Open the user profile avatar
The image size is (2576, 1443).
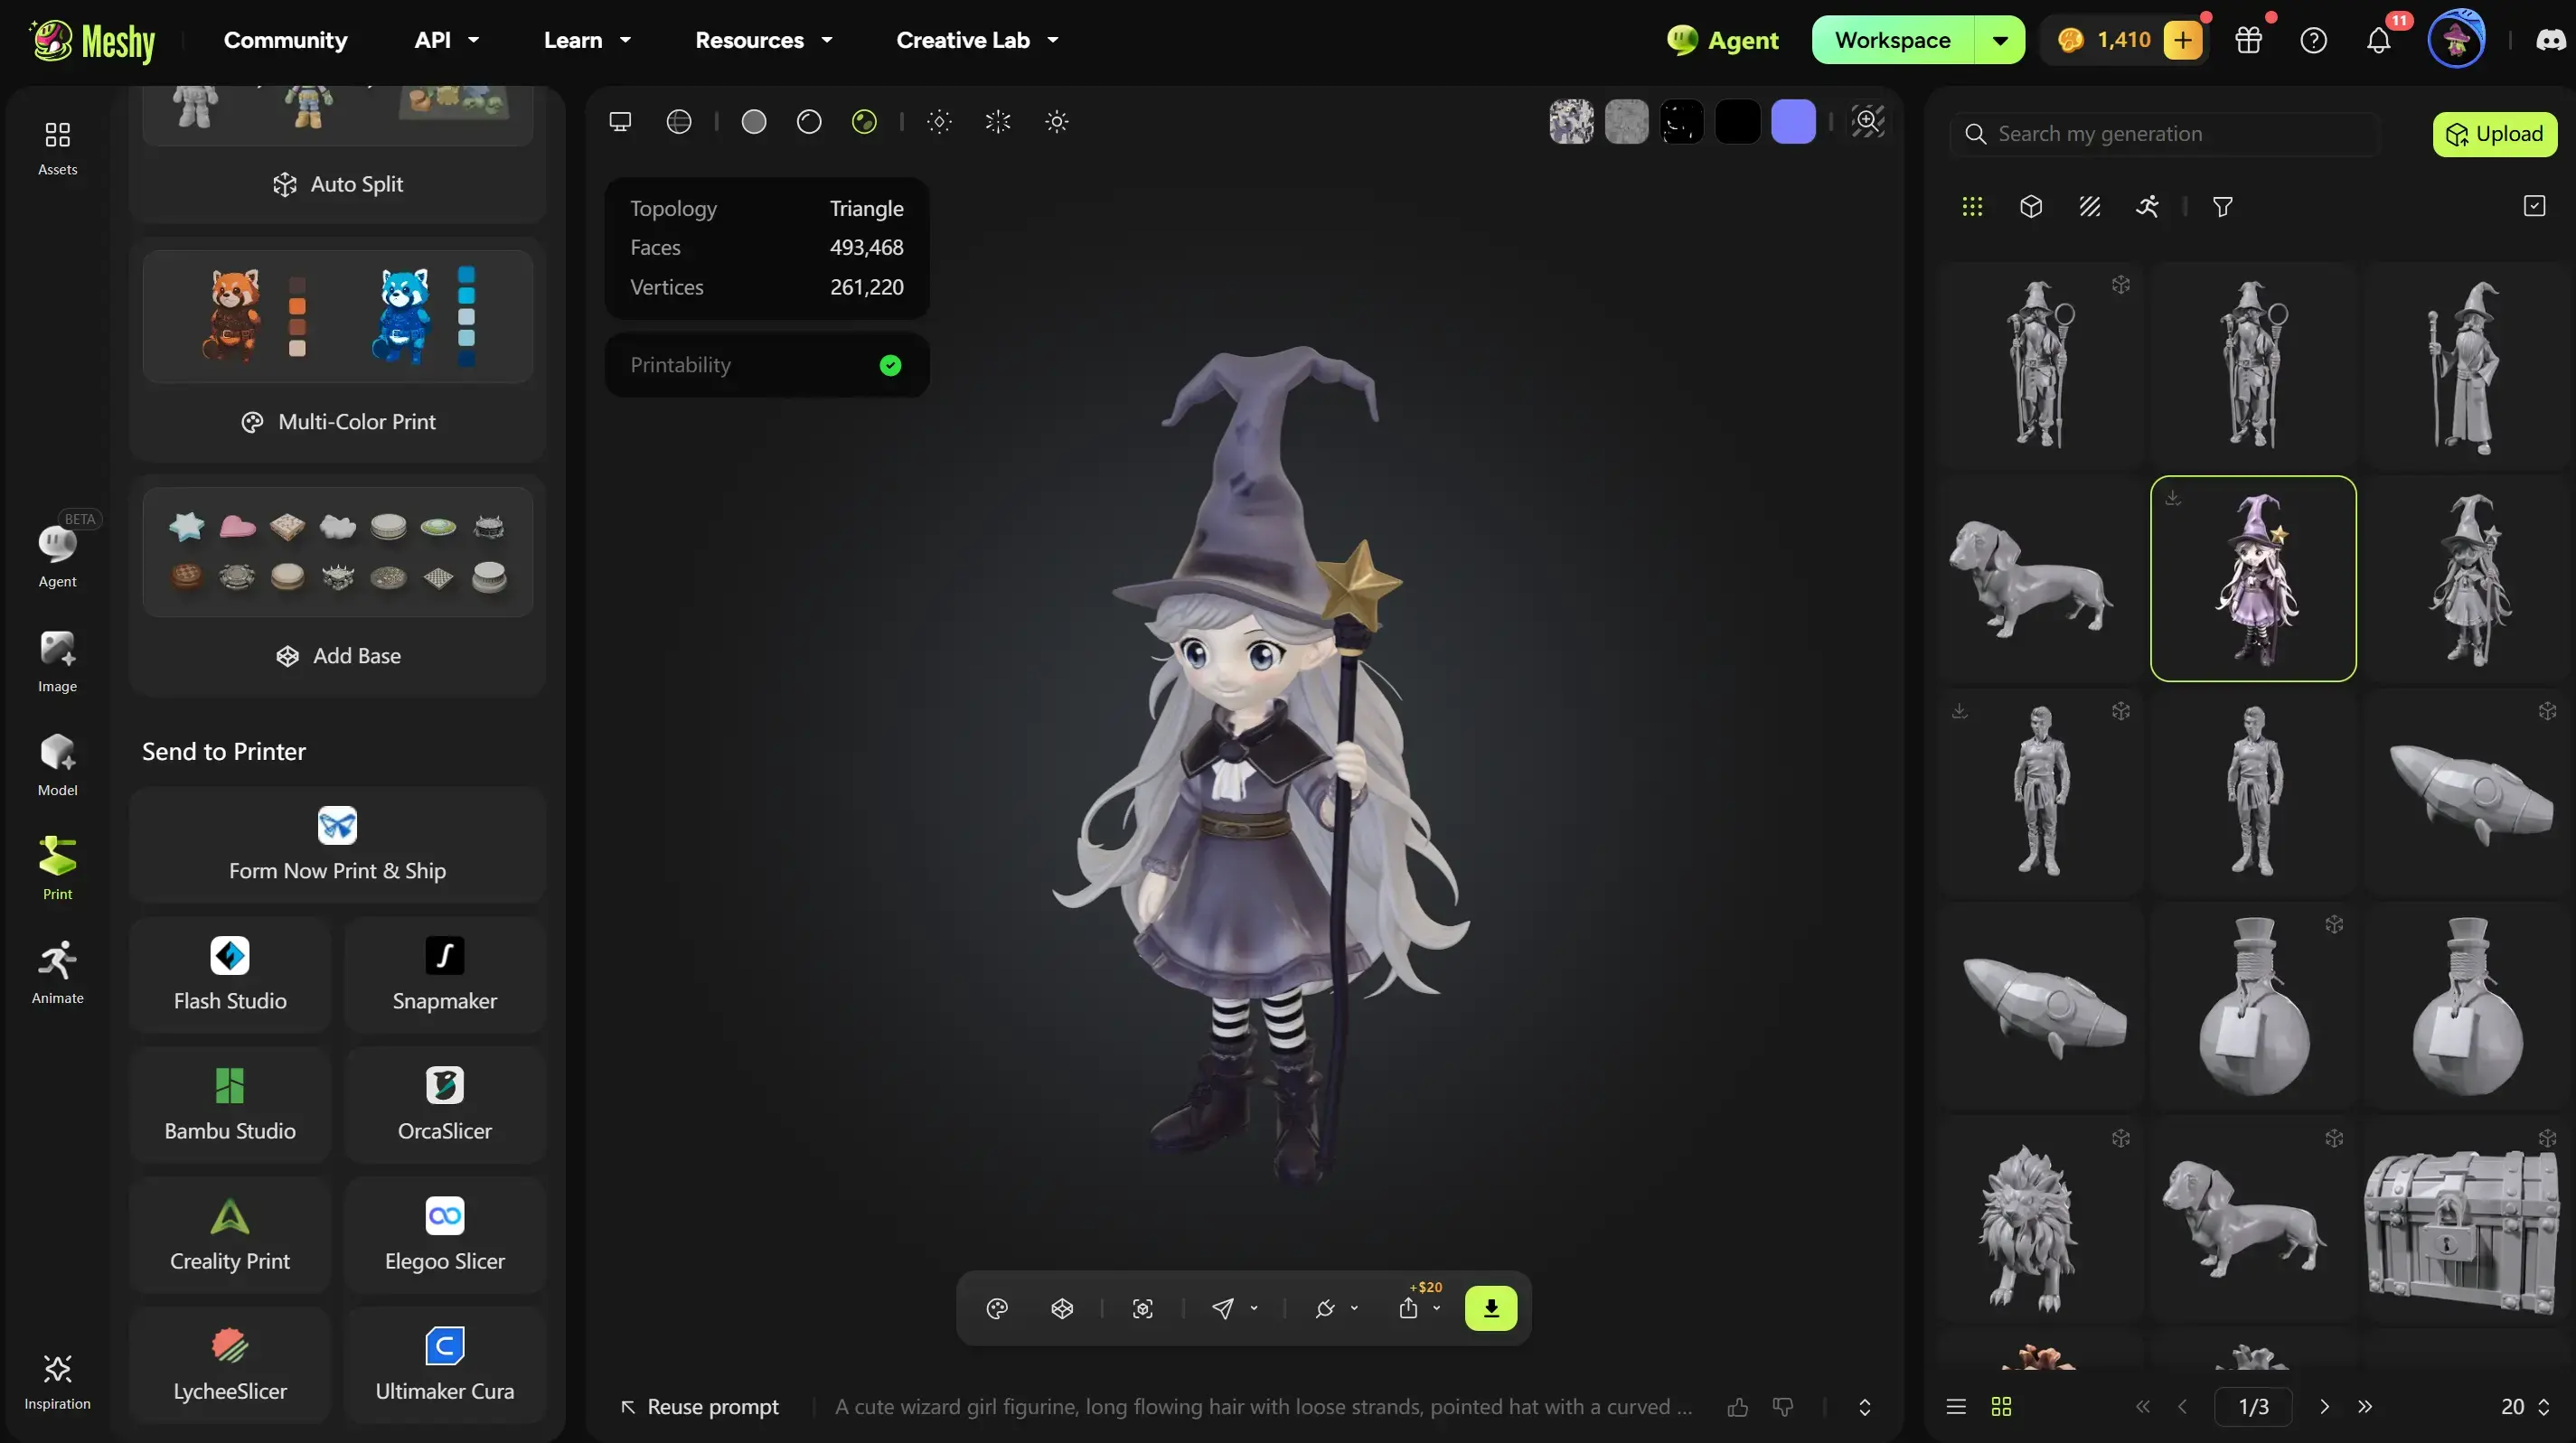pos(2457,40)
